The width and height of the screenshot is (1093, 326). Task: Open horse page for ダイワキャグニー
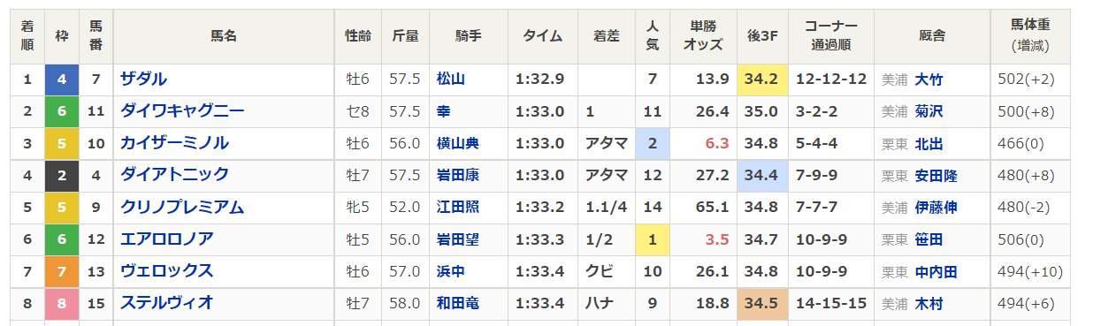182,111
